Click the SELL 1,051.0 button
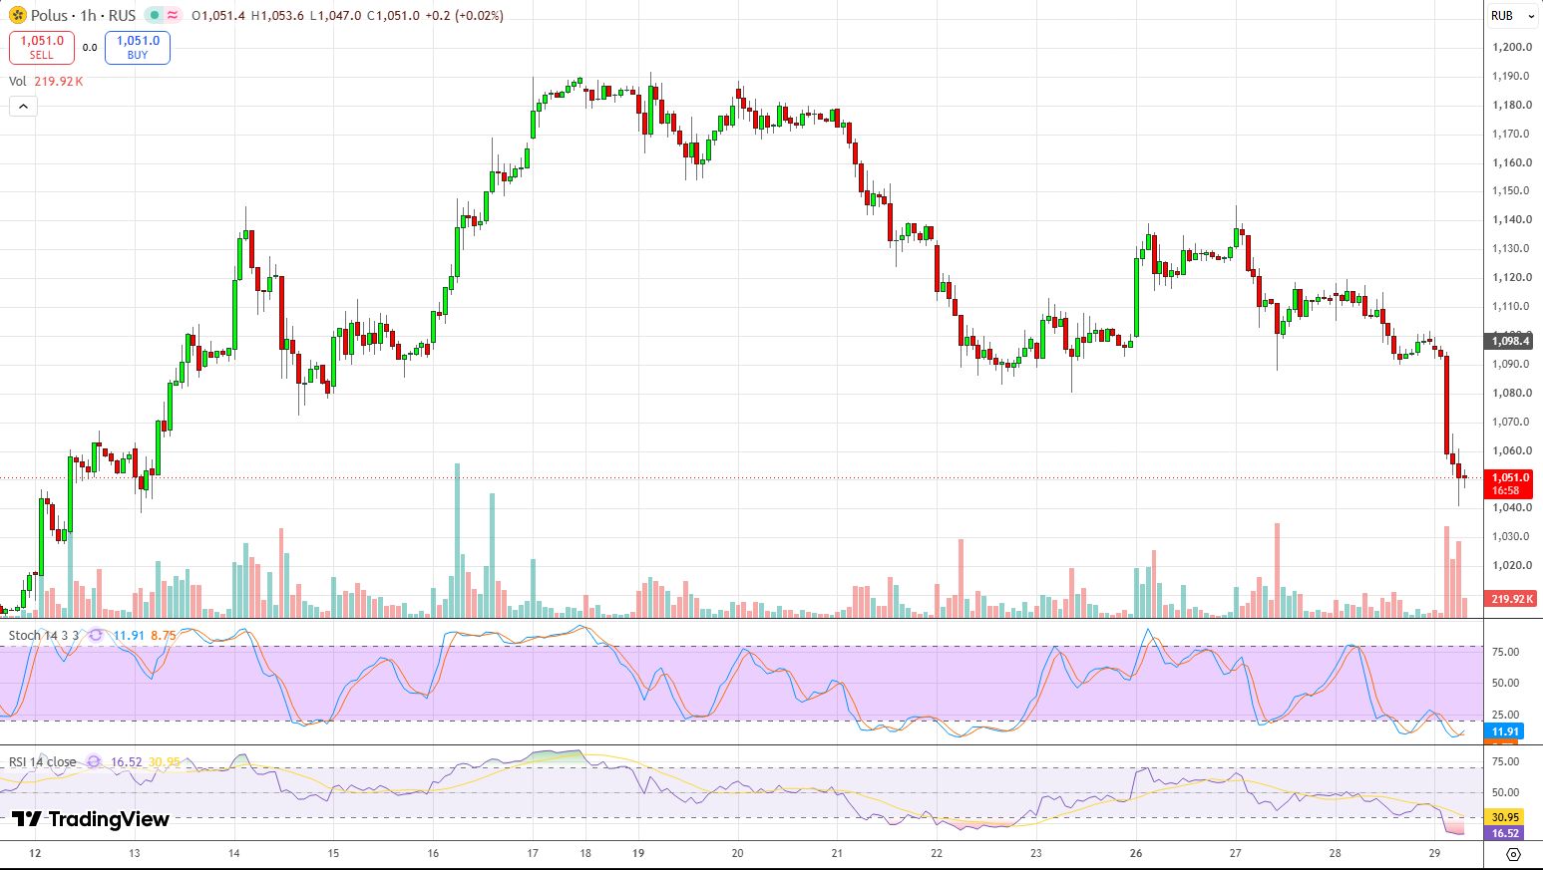 [x=42, y=47]
